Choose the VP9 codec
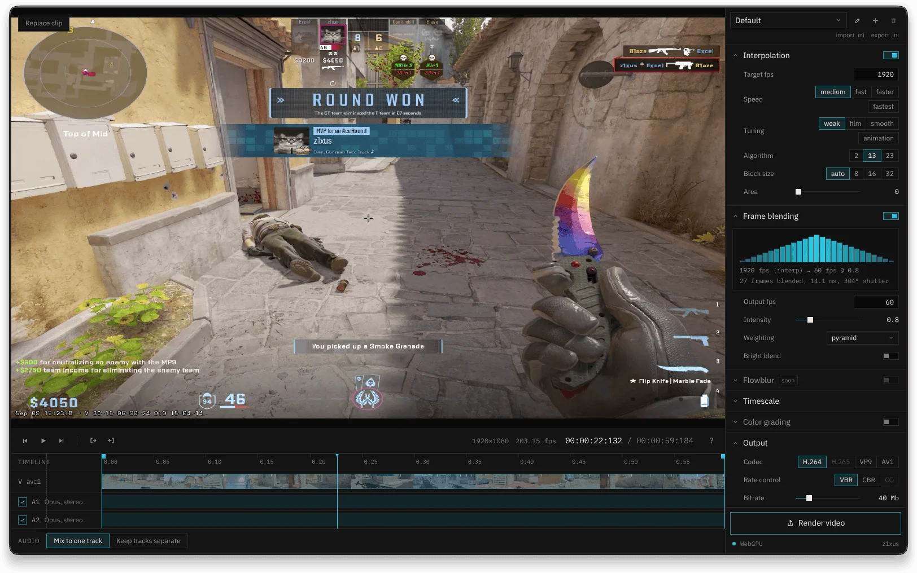This screenshot has height=573, width=917. click(x=866, y=462)
